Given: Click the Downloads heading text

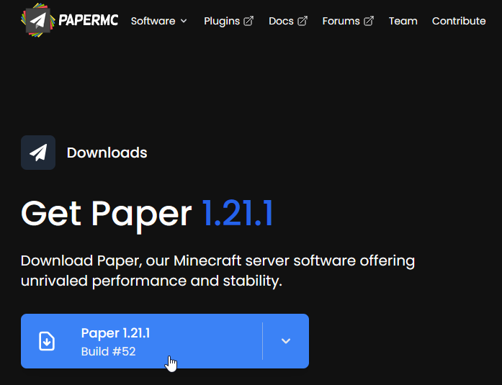Looking at the screenshot, I should 107,153.
